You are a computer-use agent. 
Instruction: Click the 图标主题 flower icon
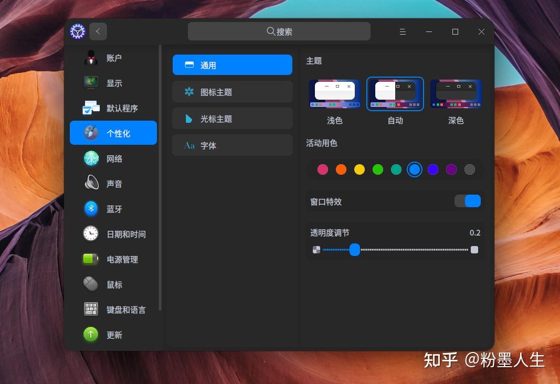click(189, 91)
